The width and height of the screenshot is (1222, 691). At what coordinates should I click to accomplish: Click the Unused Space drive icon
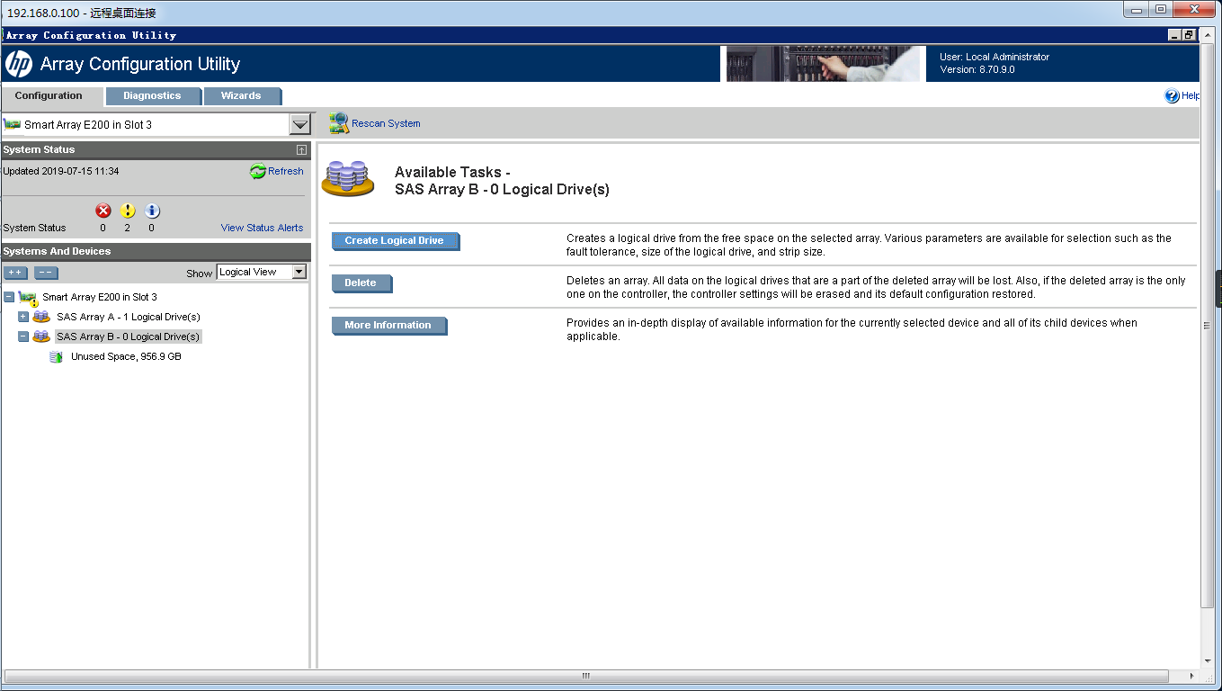pos(56,357)
